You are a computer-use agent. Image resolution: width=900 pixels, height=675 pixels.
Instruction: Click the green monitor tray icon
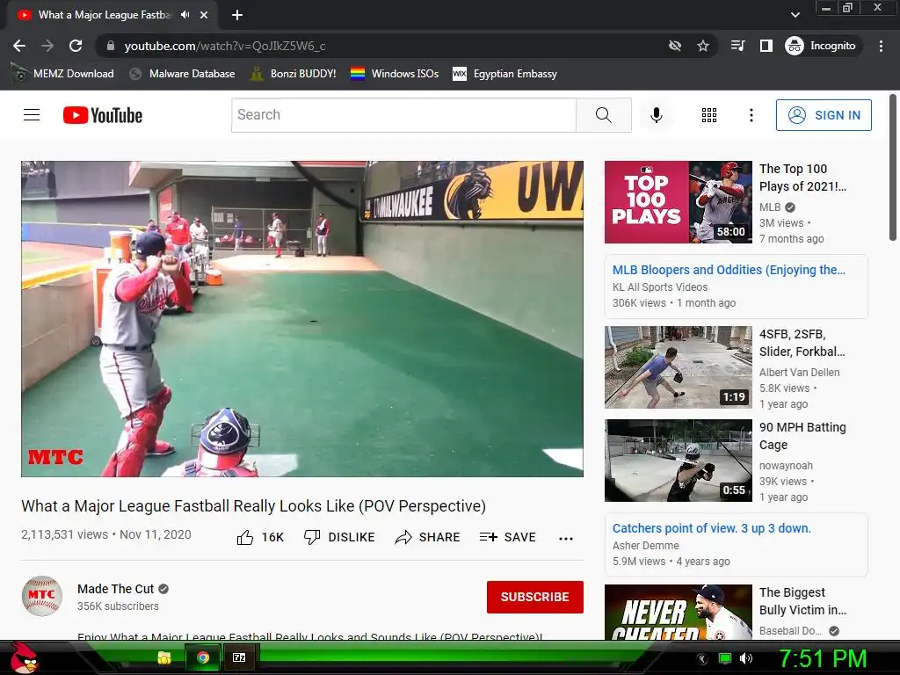pos(725,658)
